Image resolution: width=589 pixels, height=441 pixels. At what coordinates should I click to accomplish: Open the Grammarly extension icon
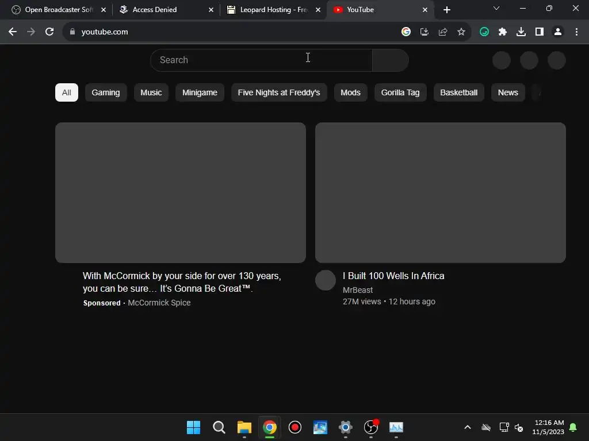[x=484, y=32]
